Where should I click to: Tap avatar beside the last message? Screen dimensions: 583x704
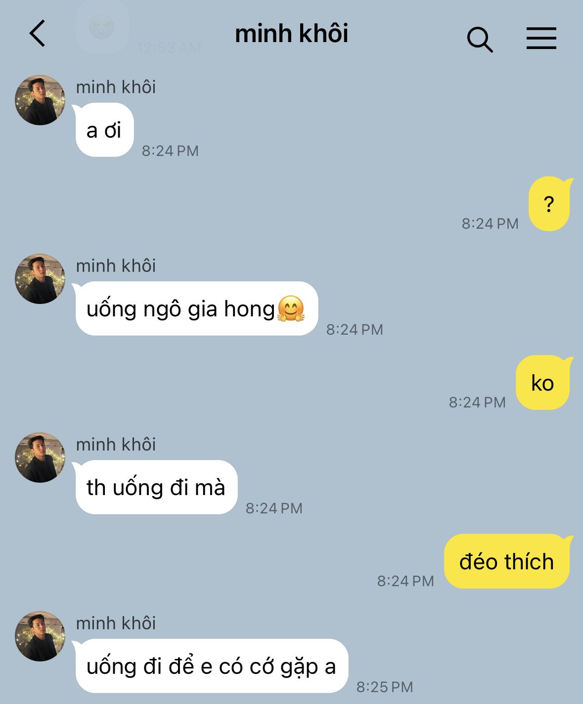pos(40,636)
